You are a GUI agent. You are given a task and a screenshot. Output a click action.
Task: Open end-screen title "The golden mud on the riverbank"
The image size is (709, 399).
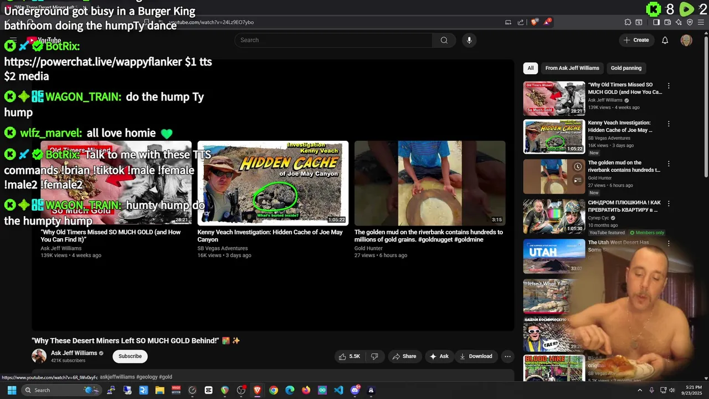[x=429, y=236]
